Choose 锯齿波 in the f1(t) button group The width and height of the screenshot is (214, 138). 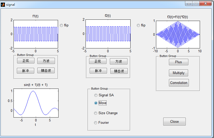coord(46,70)
